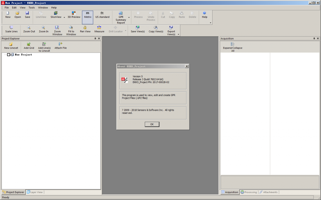Open the Export View(s) dropdown arrow
This screenshot has width=321, height=200.
178,34
